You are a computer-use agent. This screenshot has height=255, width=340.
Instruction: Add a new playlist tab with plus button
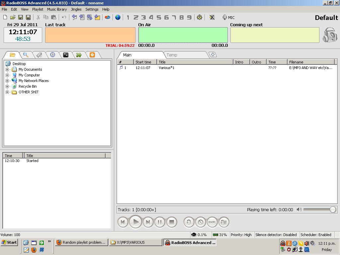tap(213, 55)
